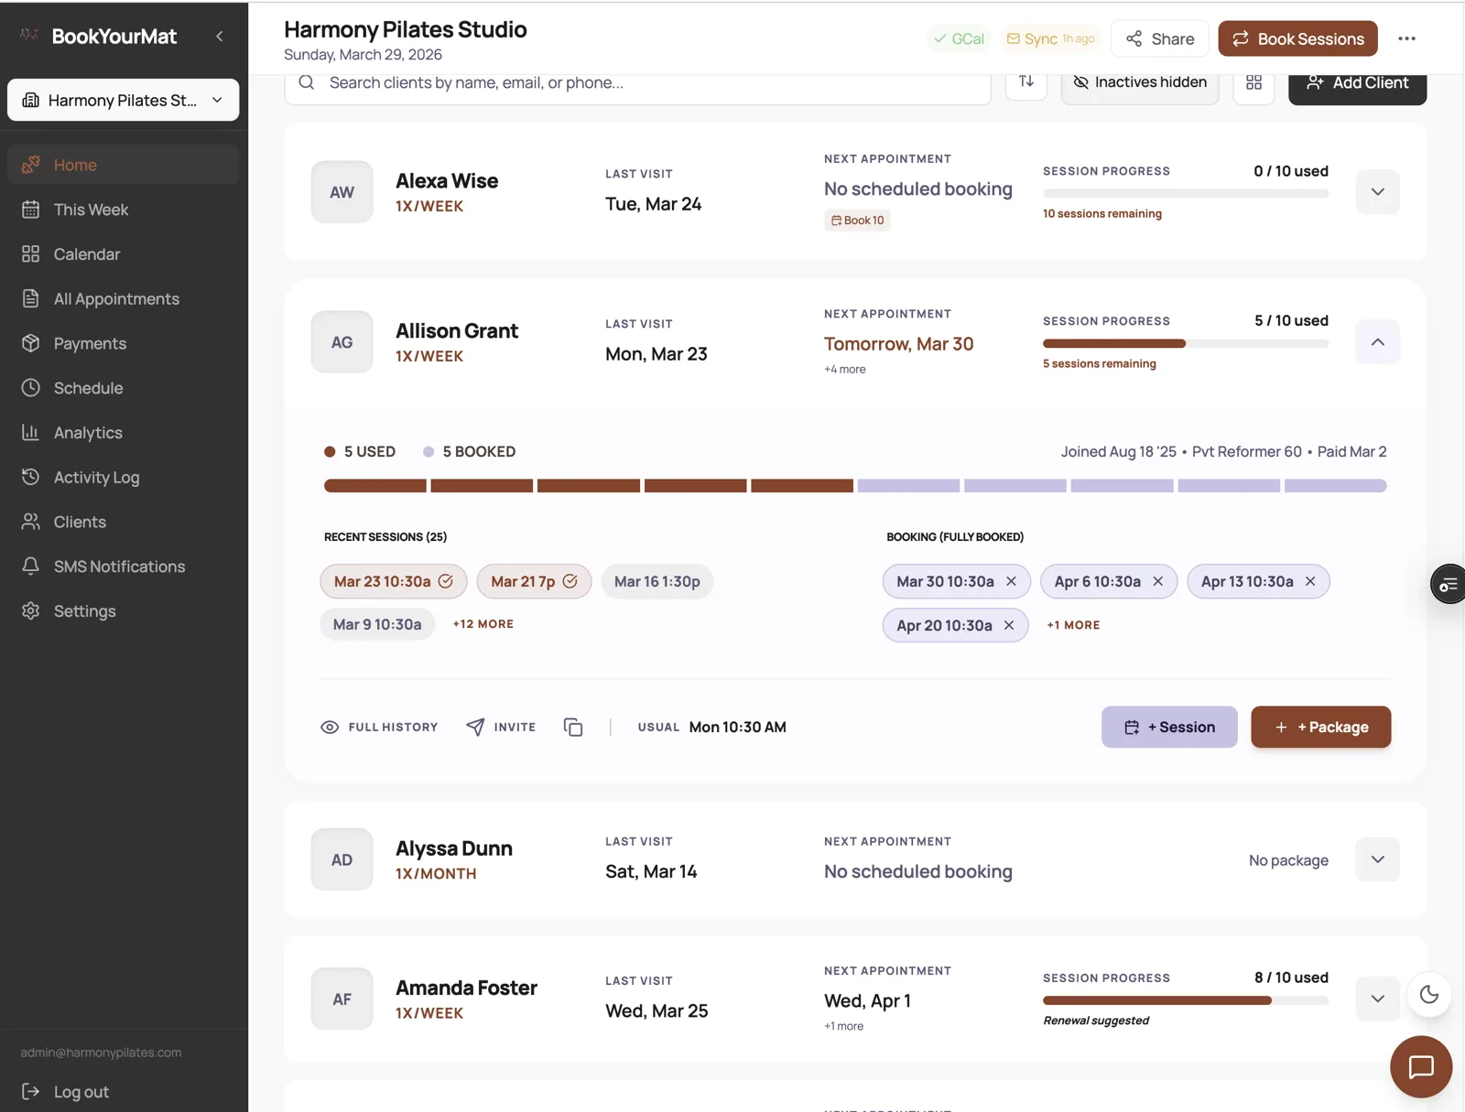Click the Analytics bar chart icon
Screen dimensions: 1465x1112
tap(30, 432)
